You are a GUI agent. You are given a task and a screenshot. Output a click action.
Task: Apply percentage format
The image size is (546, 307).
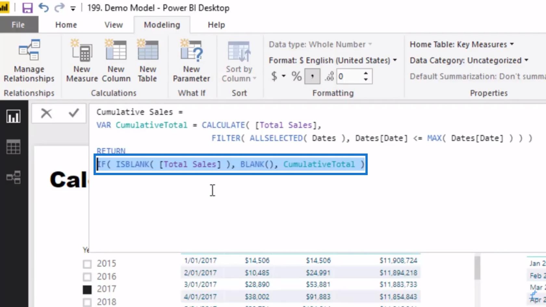click(x=296, y=76)
